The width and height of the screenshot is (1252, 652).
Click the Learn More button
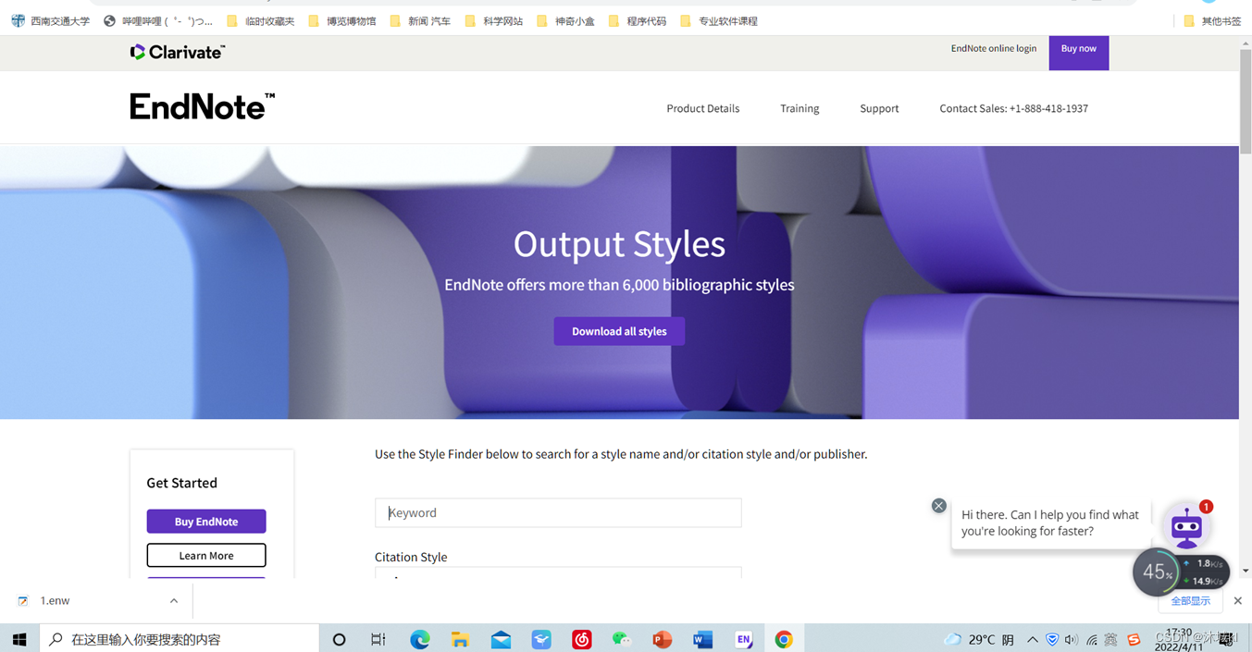(x=206, y=555)
